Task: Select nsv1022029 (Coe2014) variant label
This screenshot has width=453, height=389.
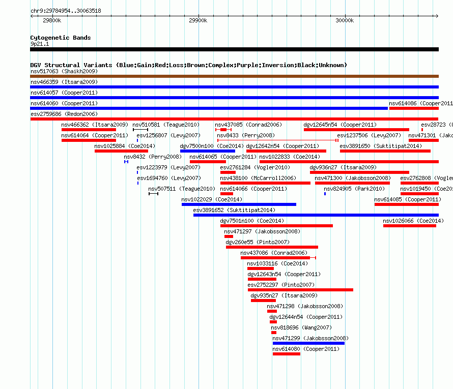Action: click(x=212, y=199)
